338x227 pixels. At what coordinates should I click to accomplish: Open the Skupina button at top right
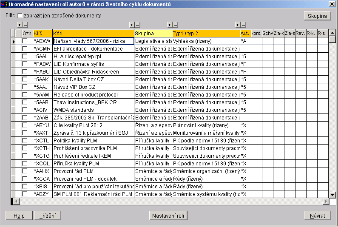pos(317,16)
